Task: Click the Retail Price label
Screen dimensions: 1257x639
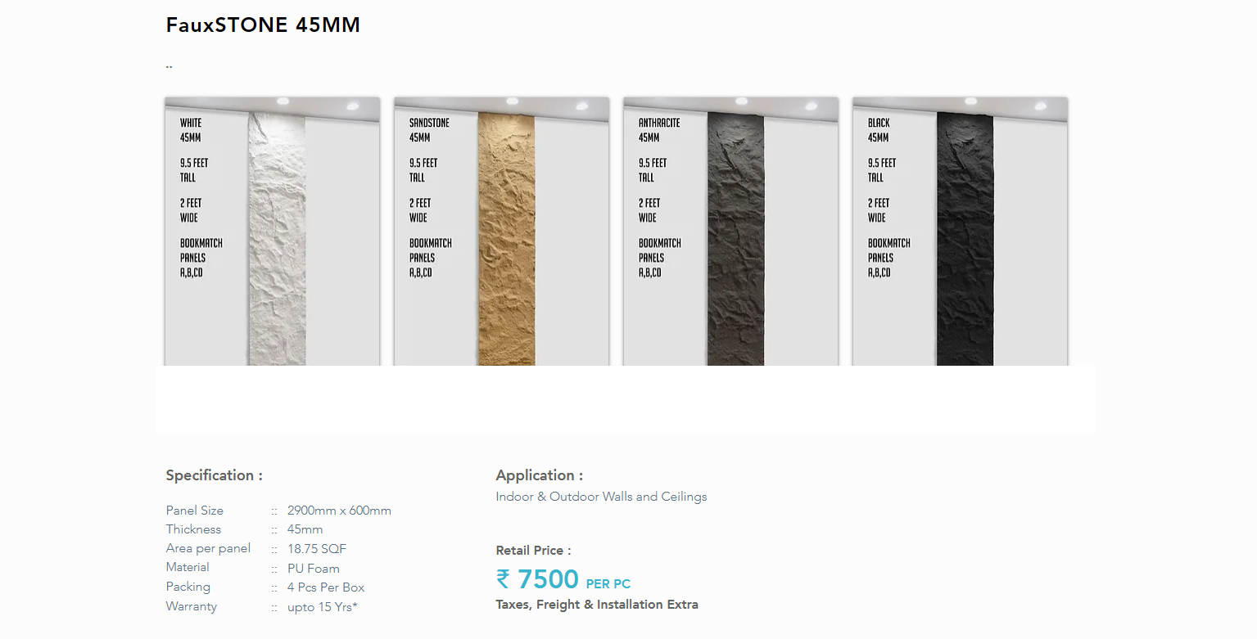Action: pyautogui.click(x=533, y=551)
